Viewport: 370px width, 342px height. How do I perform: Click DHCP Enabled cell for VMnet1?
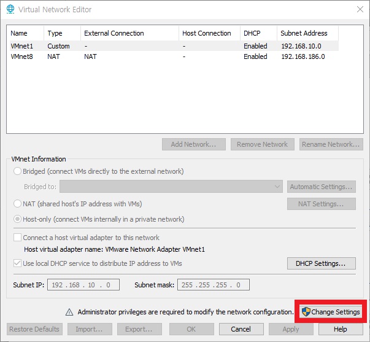click(x=255, y=46)
